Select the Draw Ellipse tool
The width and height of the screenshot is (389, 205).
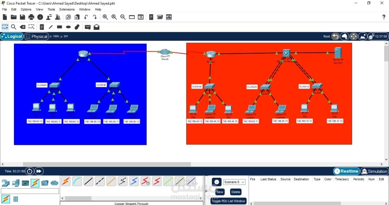(x=68, y=27)
